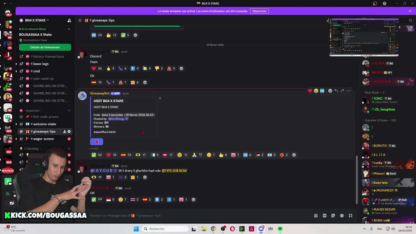The height and width of the screenshot is (234, 416).
Task: Click the GiveawayBot avatar
Action: pos(83,96)
